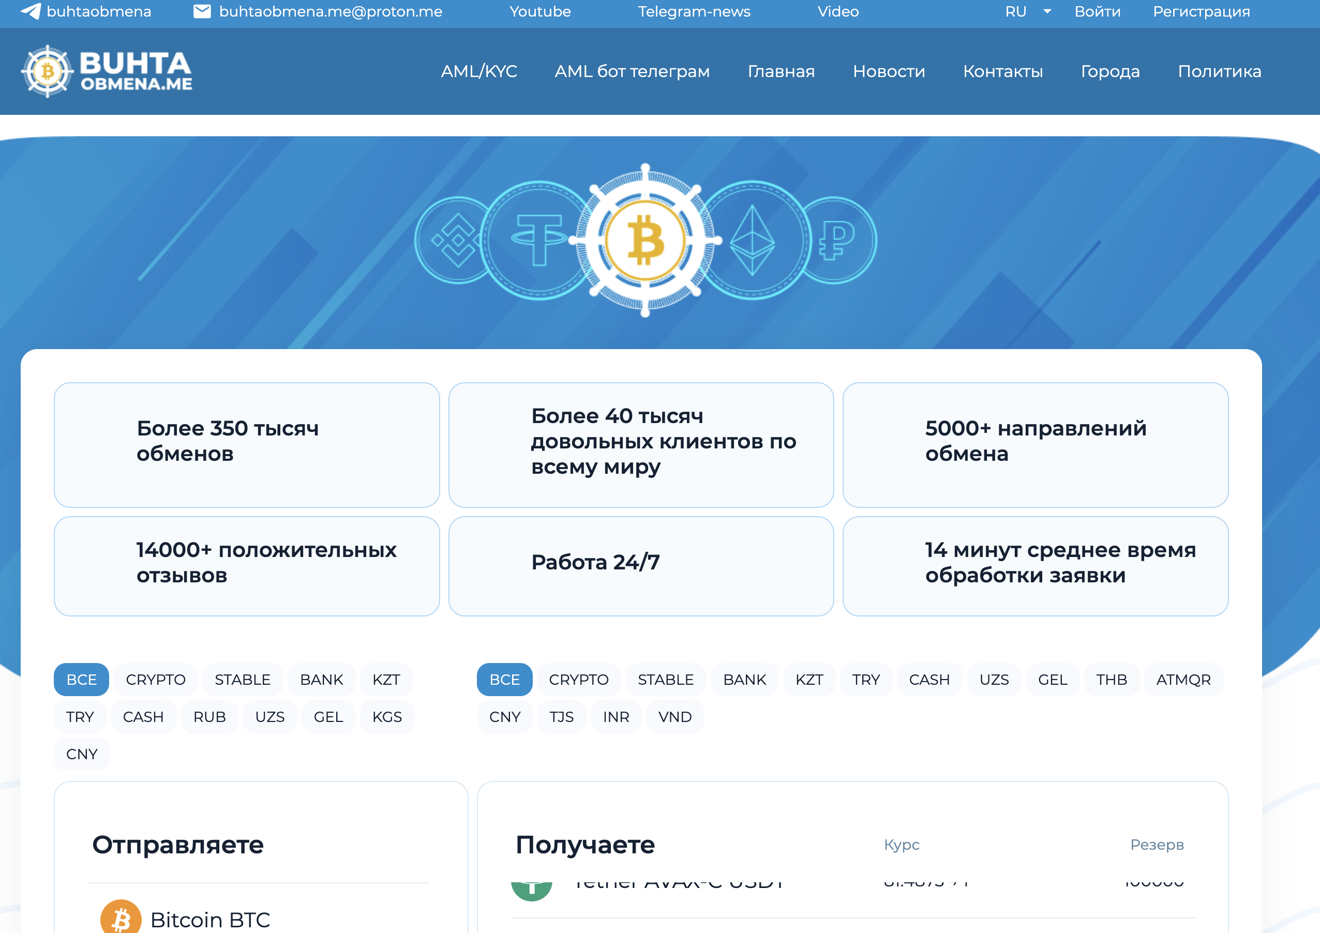Choose VND receive currency filter
Screen dimensions: 1320x933
(674, 717)
